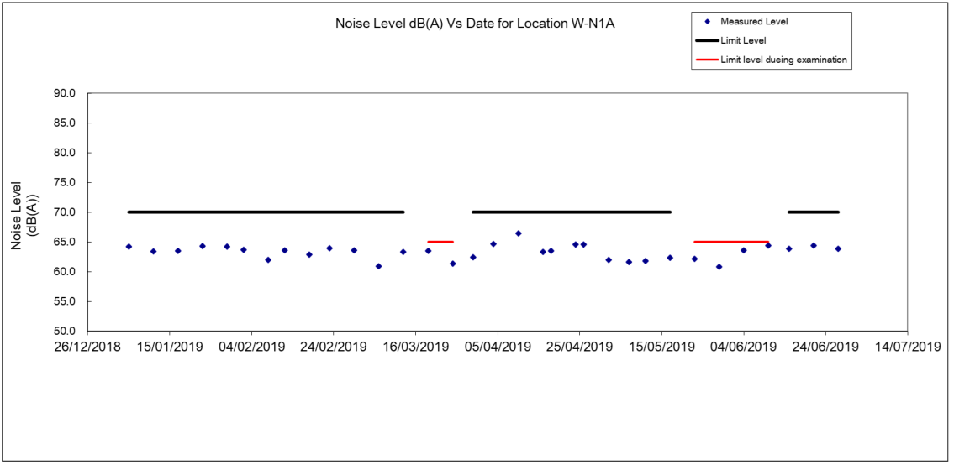Click the 14/07/2019 date axis label
This screenshot has height=465, width=954.
906,347
